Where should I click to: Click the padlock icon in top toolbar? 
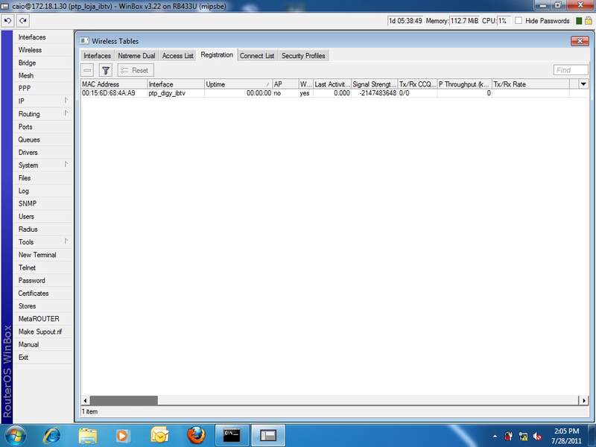588,21
